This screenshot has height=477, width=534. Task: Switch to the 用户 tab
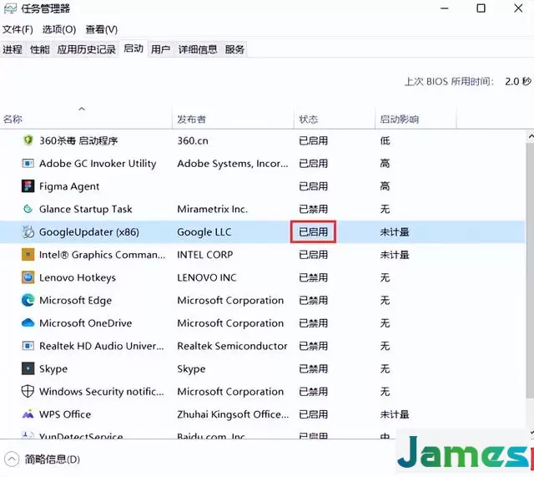(161, 49)
